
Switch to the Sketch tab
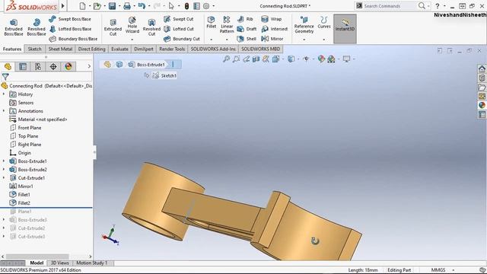[x=34, y=49]
